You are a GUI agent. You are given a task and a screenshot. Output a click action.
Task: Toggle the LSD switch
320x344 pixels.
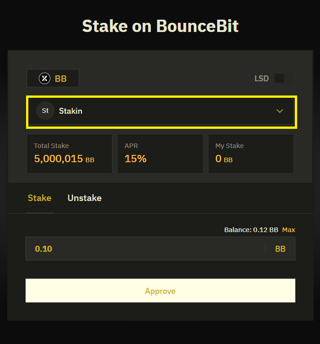(x=283, y=79)
